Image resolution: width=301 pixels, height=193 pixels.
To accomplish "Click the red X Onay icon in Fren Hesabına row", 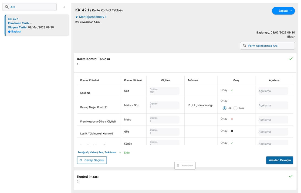I will click(232, 119).
